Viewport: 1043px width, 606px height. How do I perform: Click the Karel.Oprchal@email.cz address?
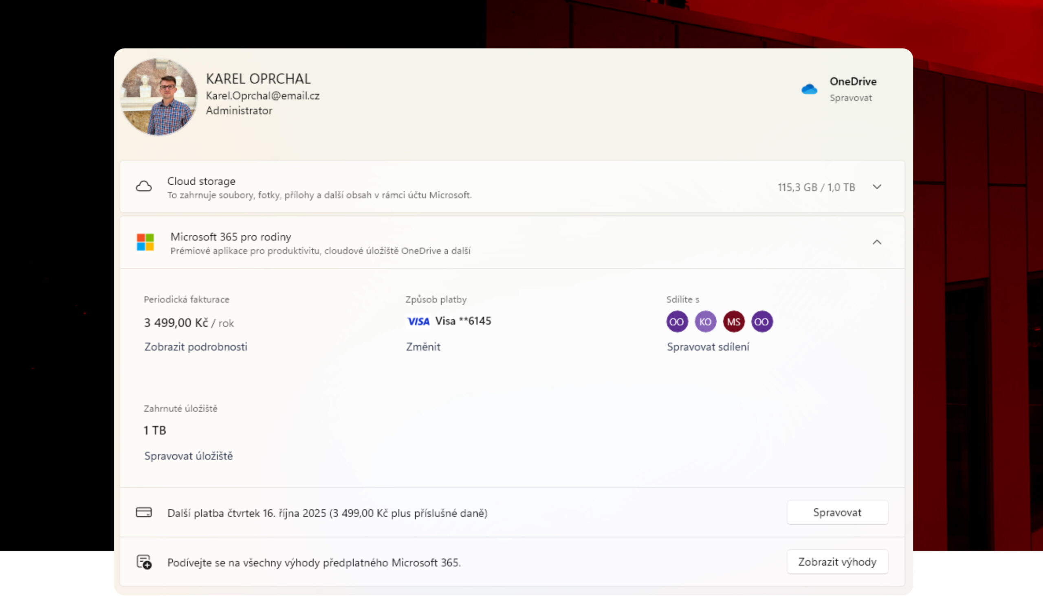[263, 96]
